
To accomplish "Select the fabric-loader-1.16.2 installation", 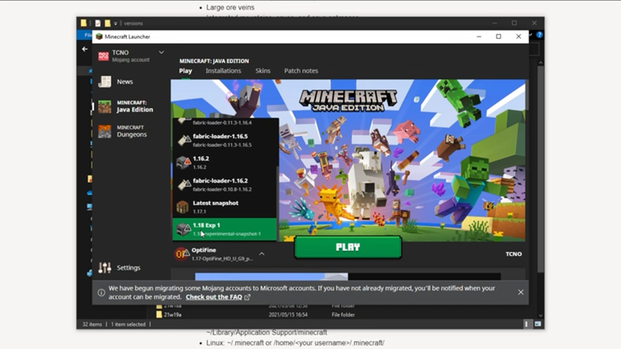I will tap(225, 184).
